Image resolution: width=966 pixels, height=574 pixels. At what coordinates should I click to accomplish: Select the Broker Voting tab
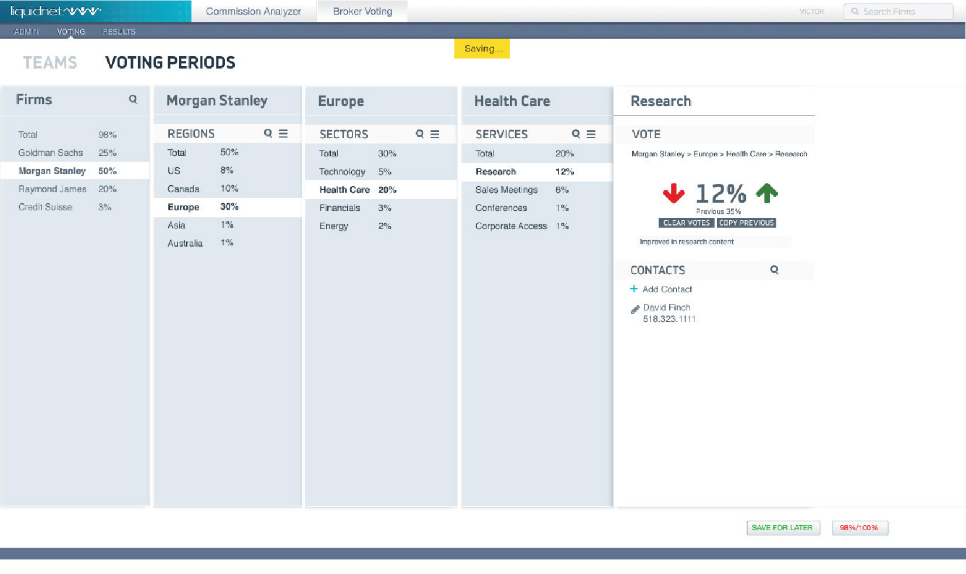click(x=362, y=11)
